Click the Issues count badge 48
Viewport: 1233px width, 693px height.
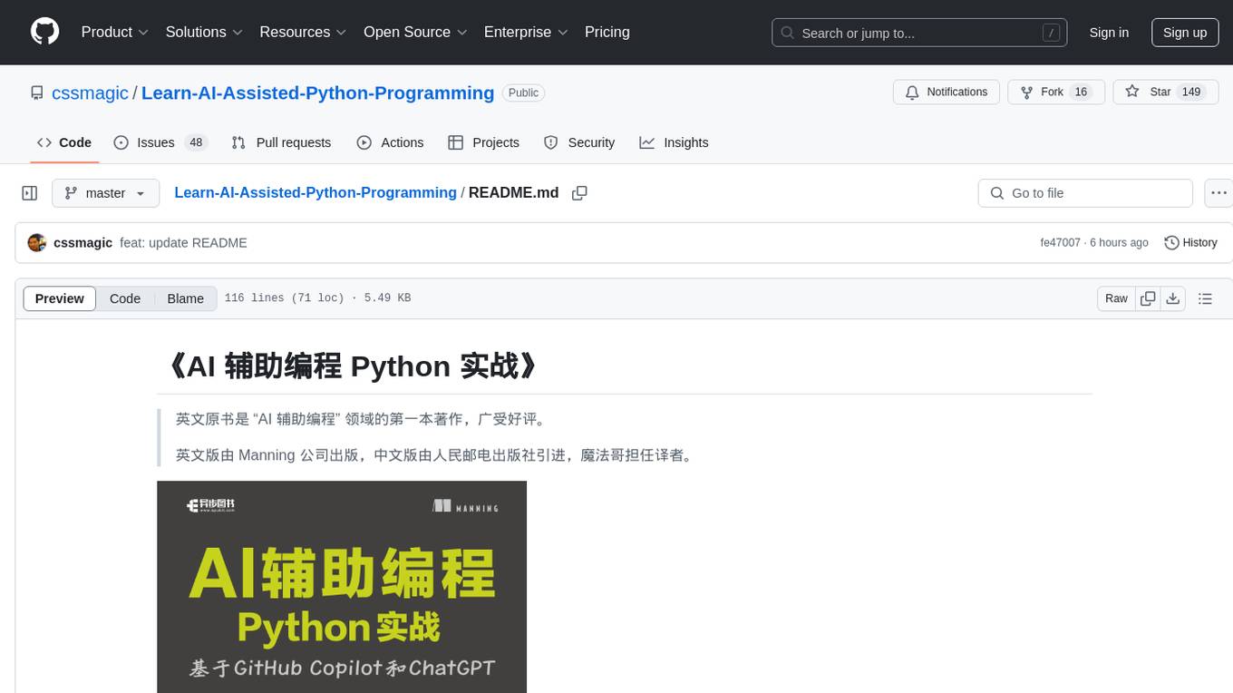[195, 142]
